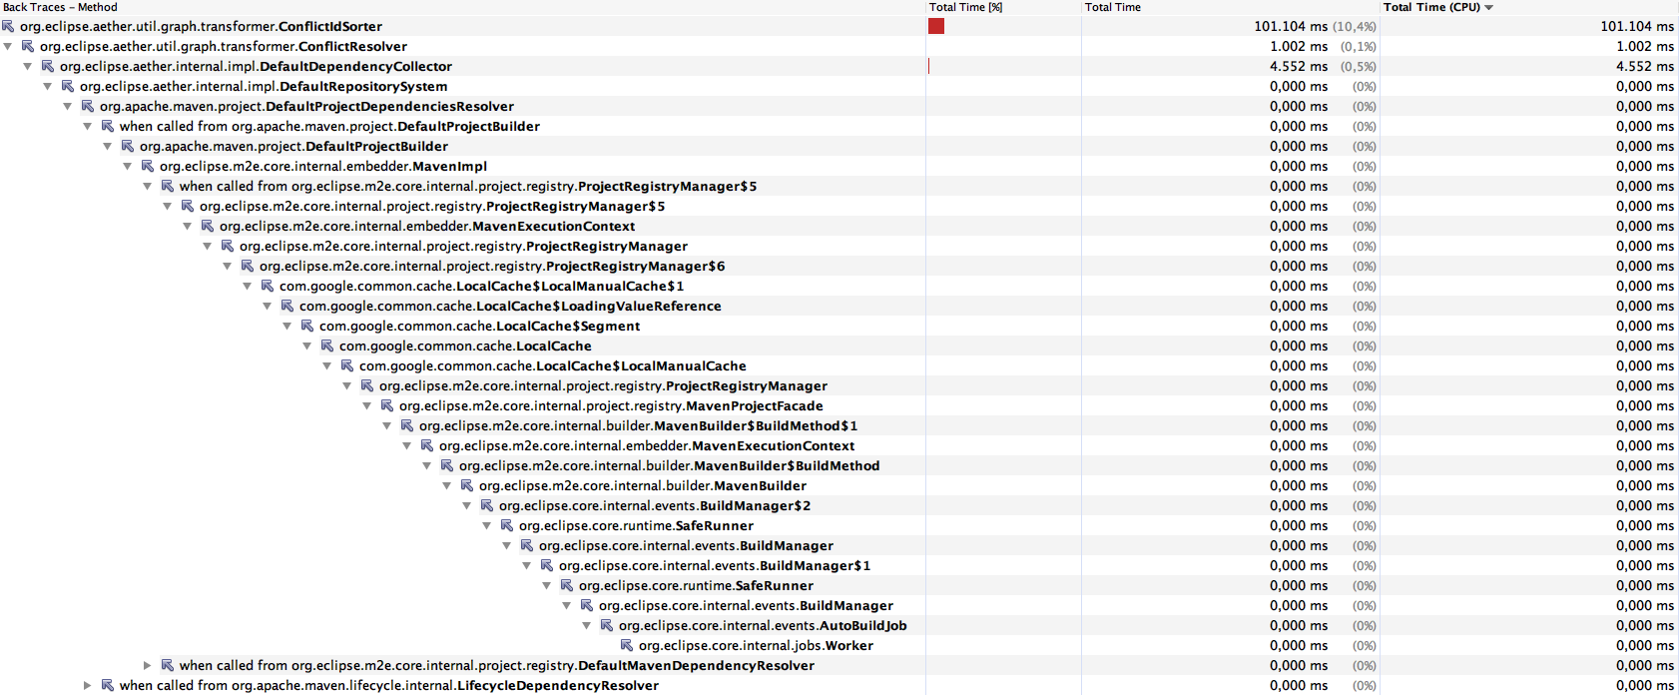Click the DefaultProjectDependenciesResolver row icon

(x=88, y=106)
